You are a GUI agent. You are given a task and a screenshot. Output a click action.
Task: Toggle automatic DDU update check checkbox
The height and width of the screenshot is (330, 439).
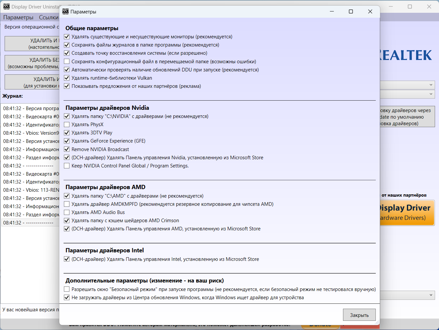pos(67,70)
